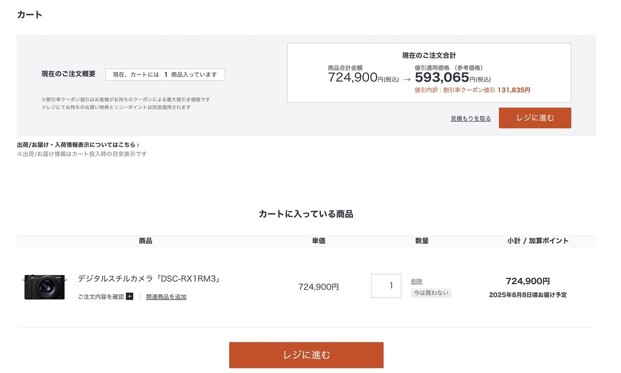Click the 関連商品を追加 link

pos(166,297)
